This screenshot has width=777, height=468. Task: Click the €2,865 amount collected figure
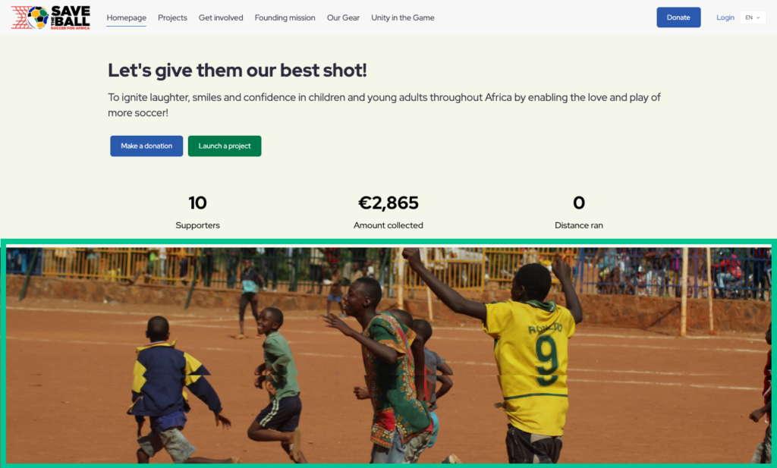(x=388, y=203)
